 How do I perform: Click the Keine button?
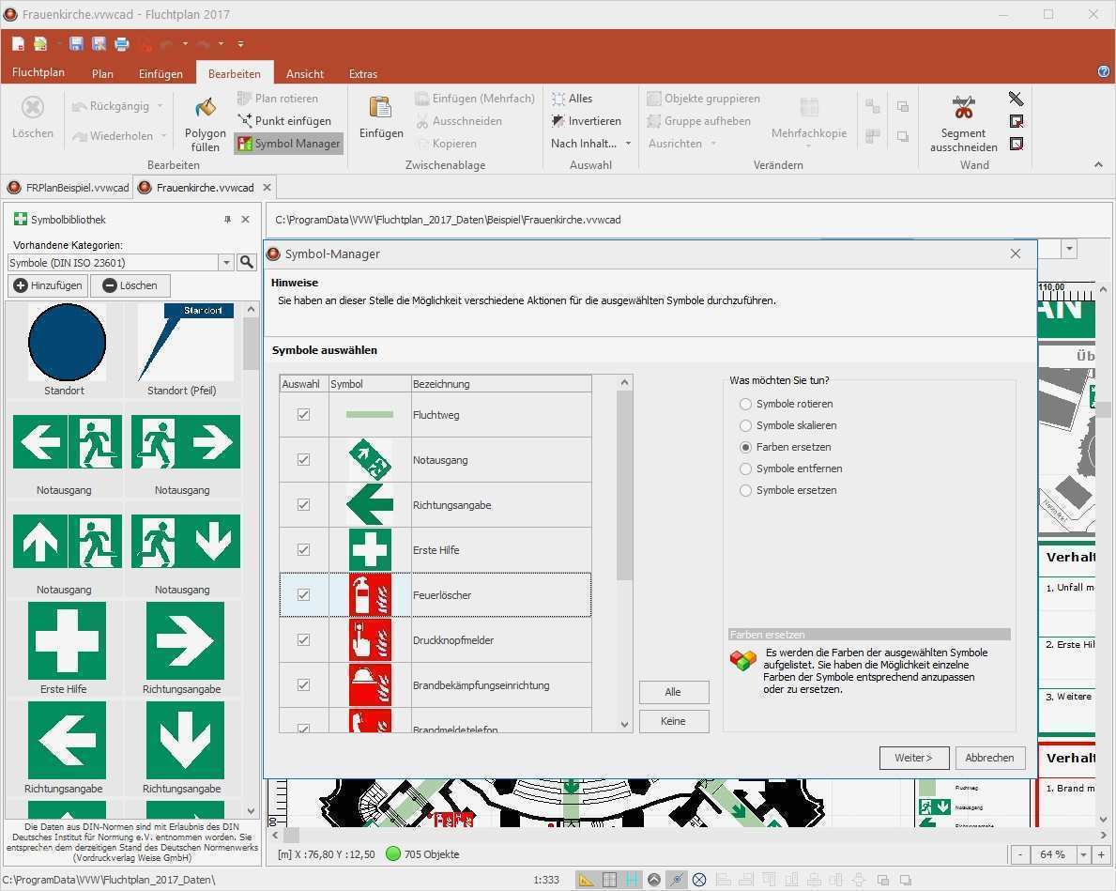coord(673,721)
